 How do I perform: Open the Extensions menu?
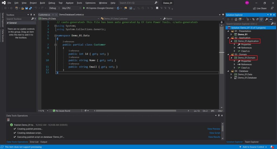click(x=90, y=3)
